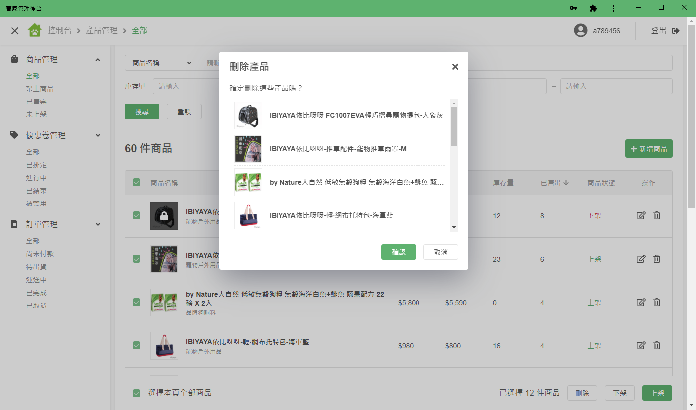Delete the 海軍藍 tote bag product
Image resolution: width=696 pixels, height=410 pixels.
(657, 345)
